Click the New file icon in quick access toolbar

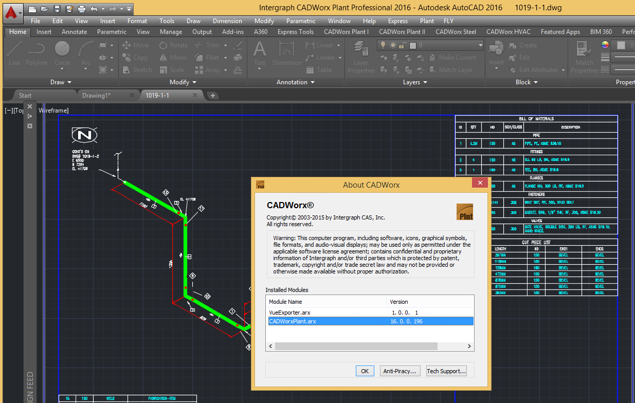(32, 9)
